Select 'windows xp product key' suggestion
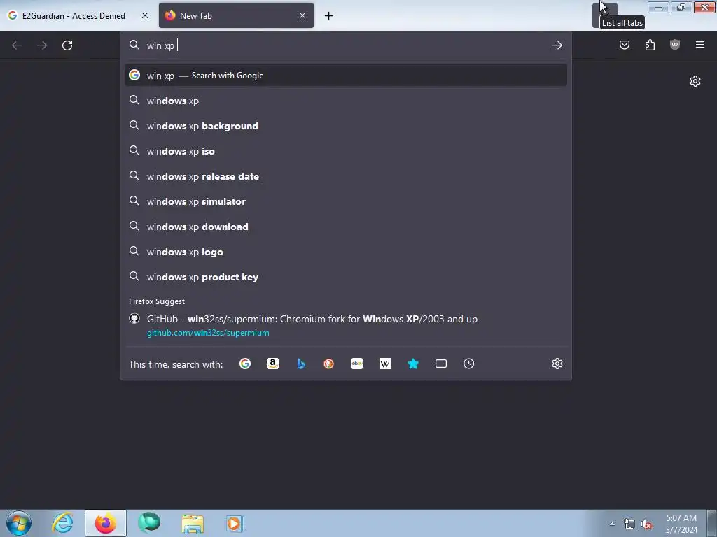 tap(346, 277)
